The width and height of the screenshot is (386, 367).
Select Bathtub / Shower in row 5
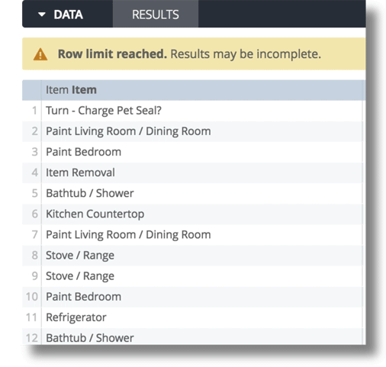[x=90, y=193]
